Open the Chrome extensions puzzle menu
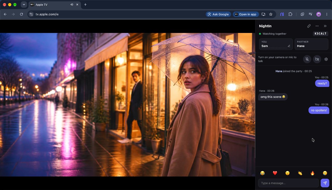 coord(290,14)
